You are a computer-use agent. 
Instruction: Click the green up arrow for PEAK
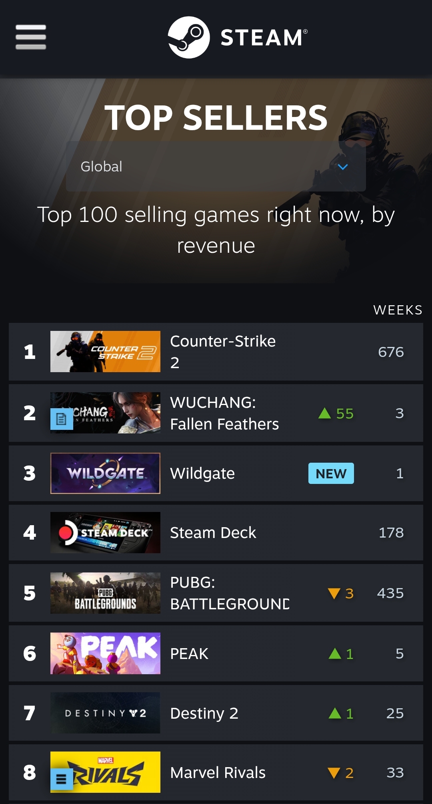(x=335, y=653)
